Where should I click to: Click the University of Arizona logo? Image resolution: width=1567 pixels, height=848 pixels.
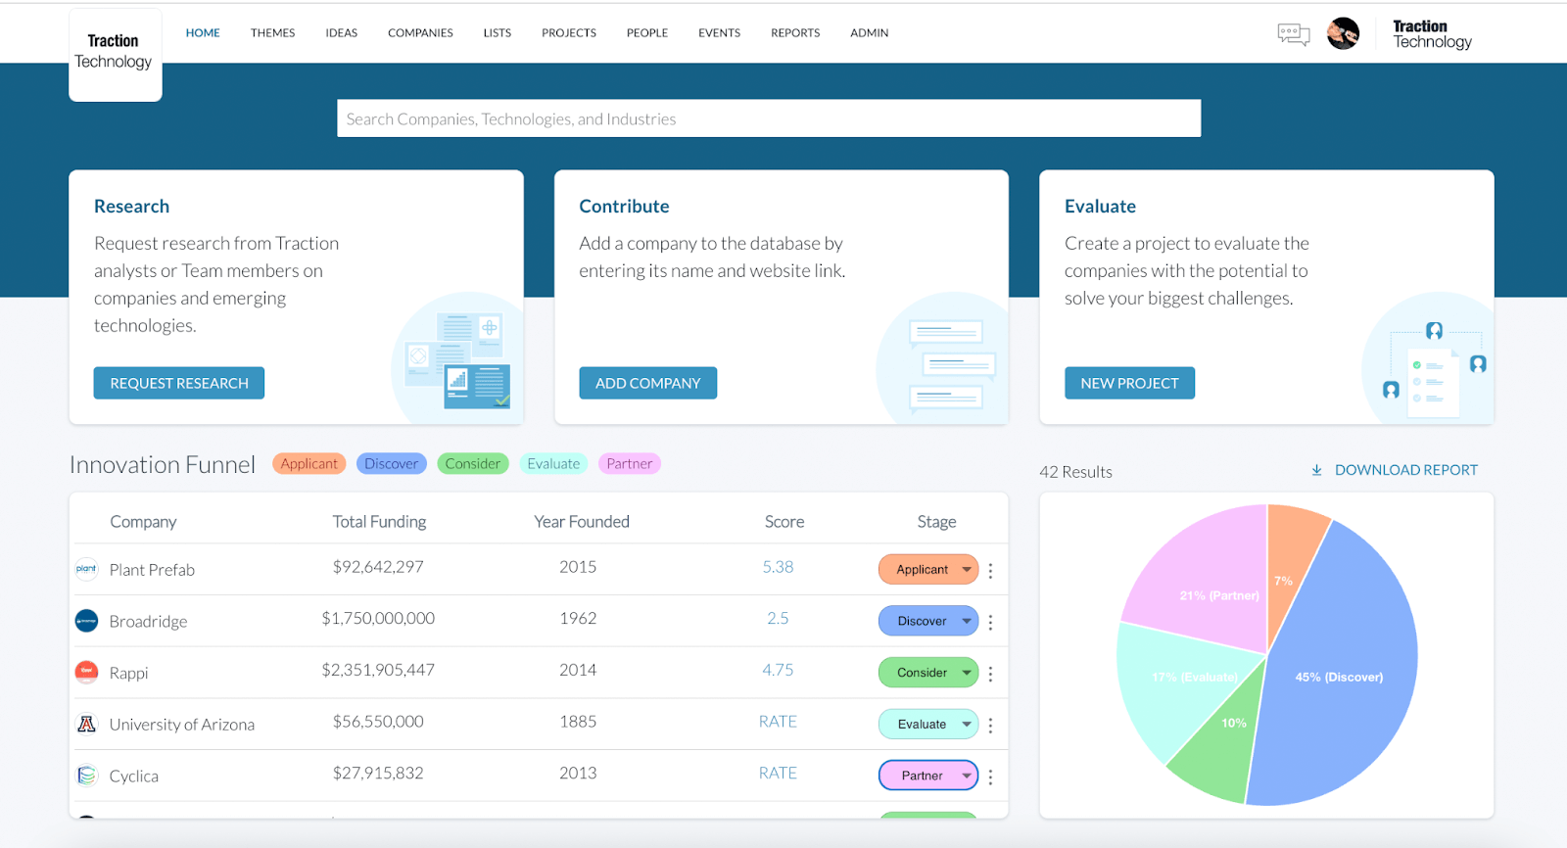(x=87, y=724)
